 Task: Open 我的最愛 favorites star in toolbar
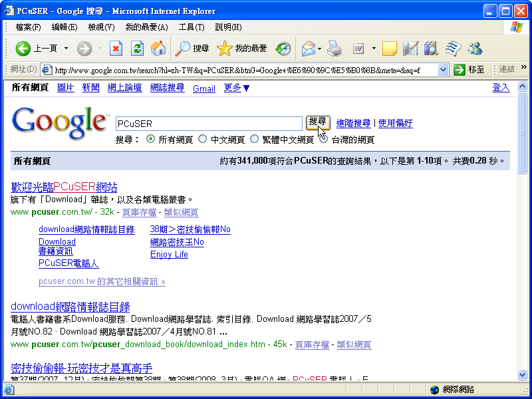tap(242, 49)
